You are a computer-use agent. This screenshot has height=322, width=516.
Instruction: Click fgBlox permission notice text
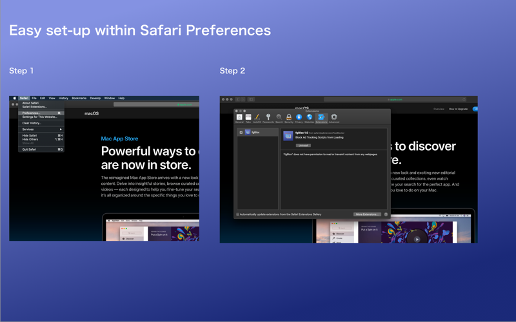pos(330,154)
